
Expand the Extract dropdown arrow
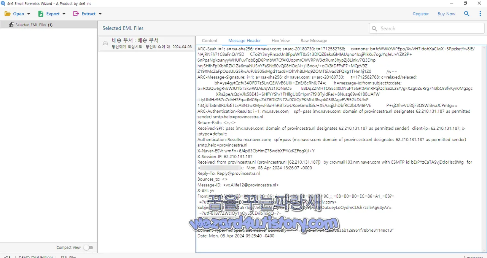pos(100,14)
